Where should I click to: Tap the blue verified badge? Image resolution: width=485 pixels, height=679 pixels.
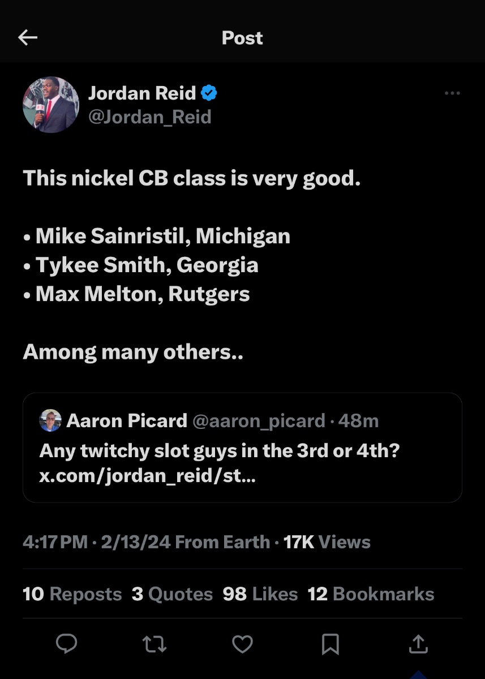(209, 93)
